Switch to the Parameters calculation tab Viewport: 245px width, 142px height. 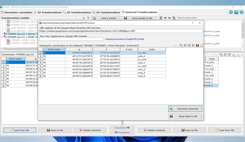(x=16, y=12)
